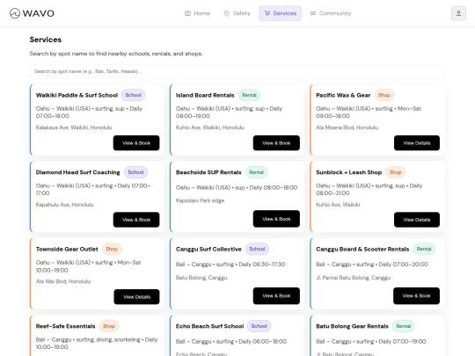This screenshot has width=475, height=356.
Task: Click the WAVO wave logo icon
Action: [15, 13]
